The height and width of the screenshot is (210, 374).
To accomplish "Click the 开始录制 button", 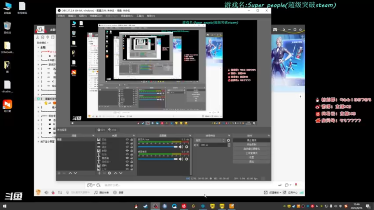I will [x=252, y=145].
